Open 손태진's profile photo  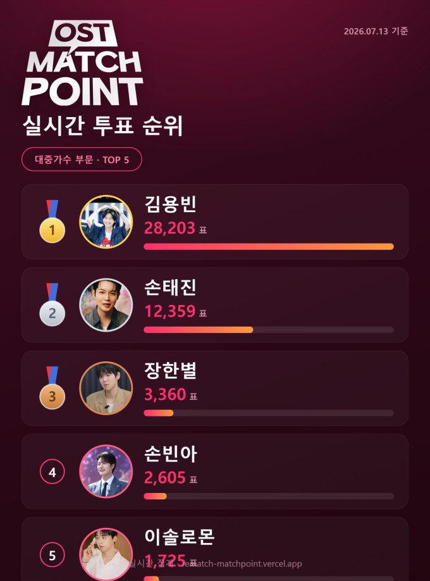(106, 304)
